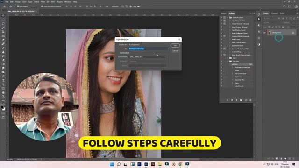
Task: Select the Eraser tool
Action: (x=3, y=60)
